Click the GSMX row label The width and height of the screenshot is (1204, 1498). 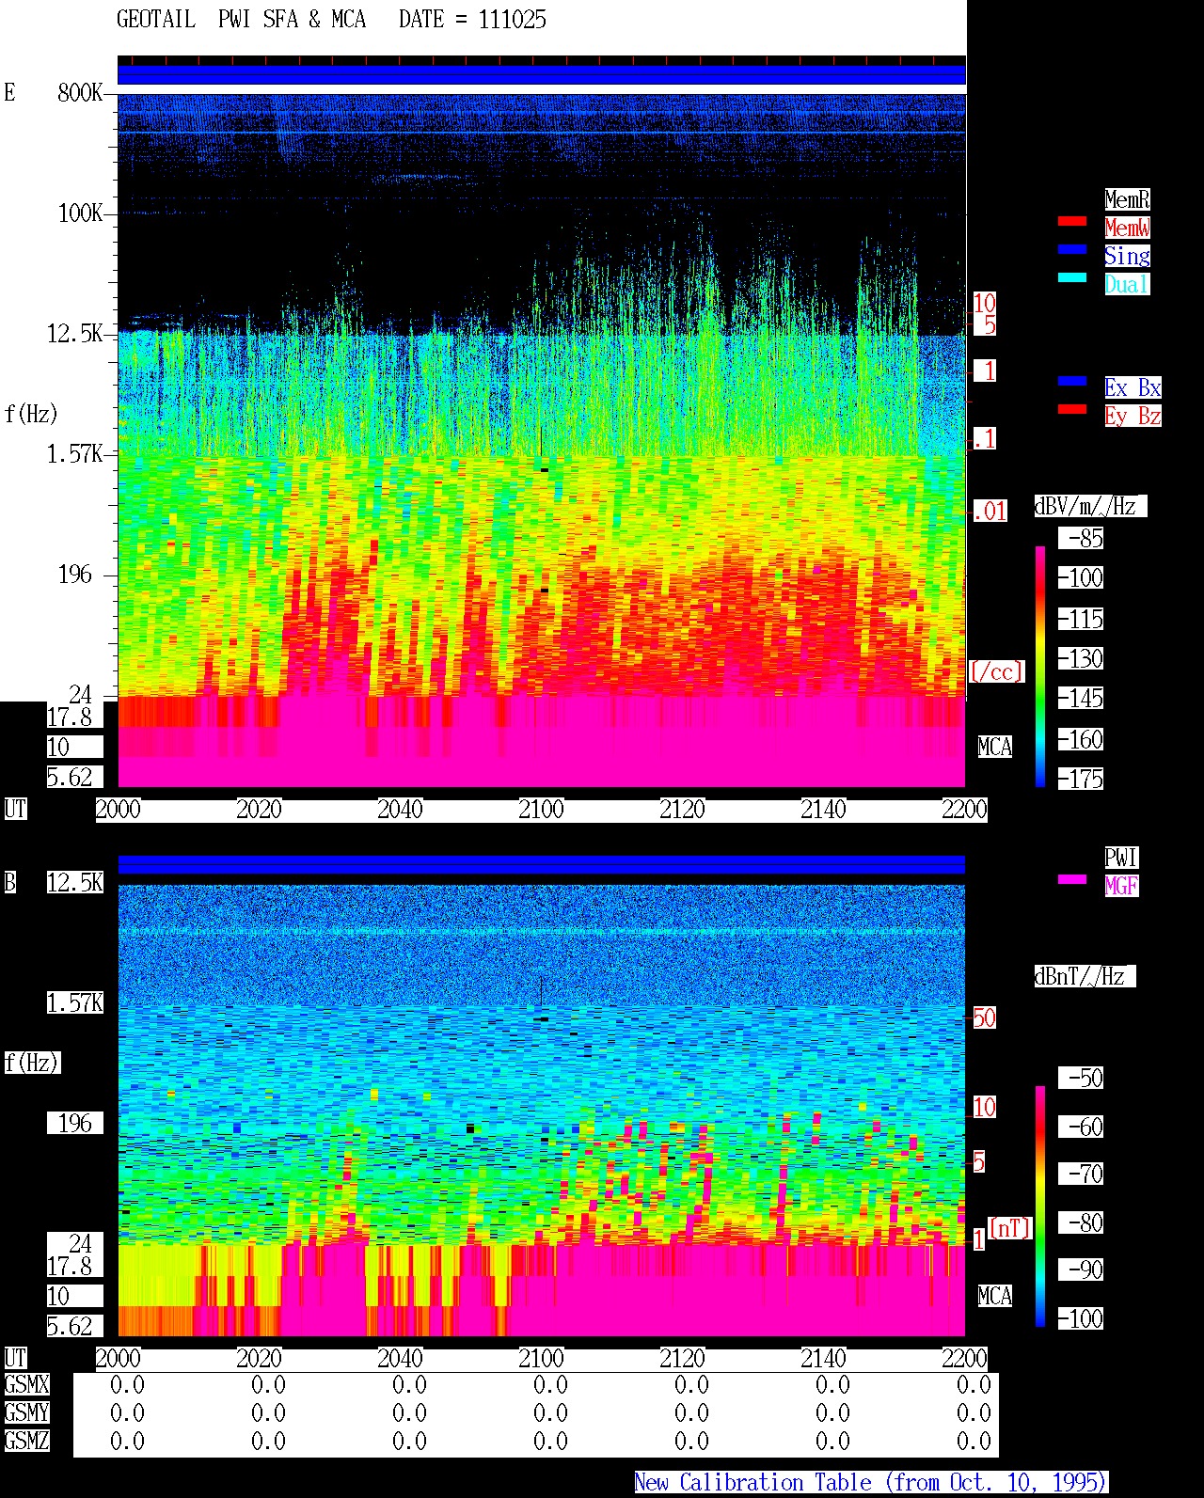point(27,1384)
